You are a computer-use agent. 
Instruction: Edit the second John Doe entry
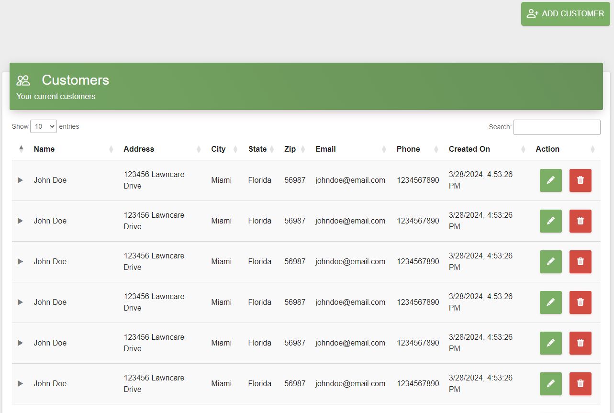550,221
